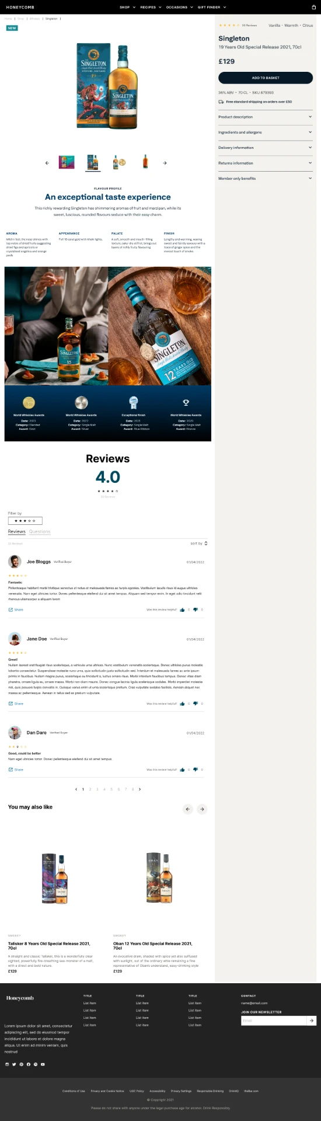Go to previous reviews page with left chevron
Image resolution: width=321 pixels, height=1121 pixels.
point(76,789)
